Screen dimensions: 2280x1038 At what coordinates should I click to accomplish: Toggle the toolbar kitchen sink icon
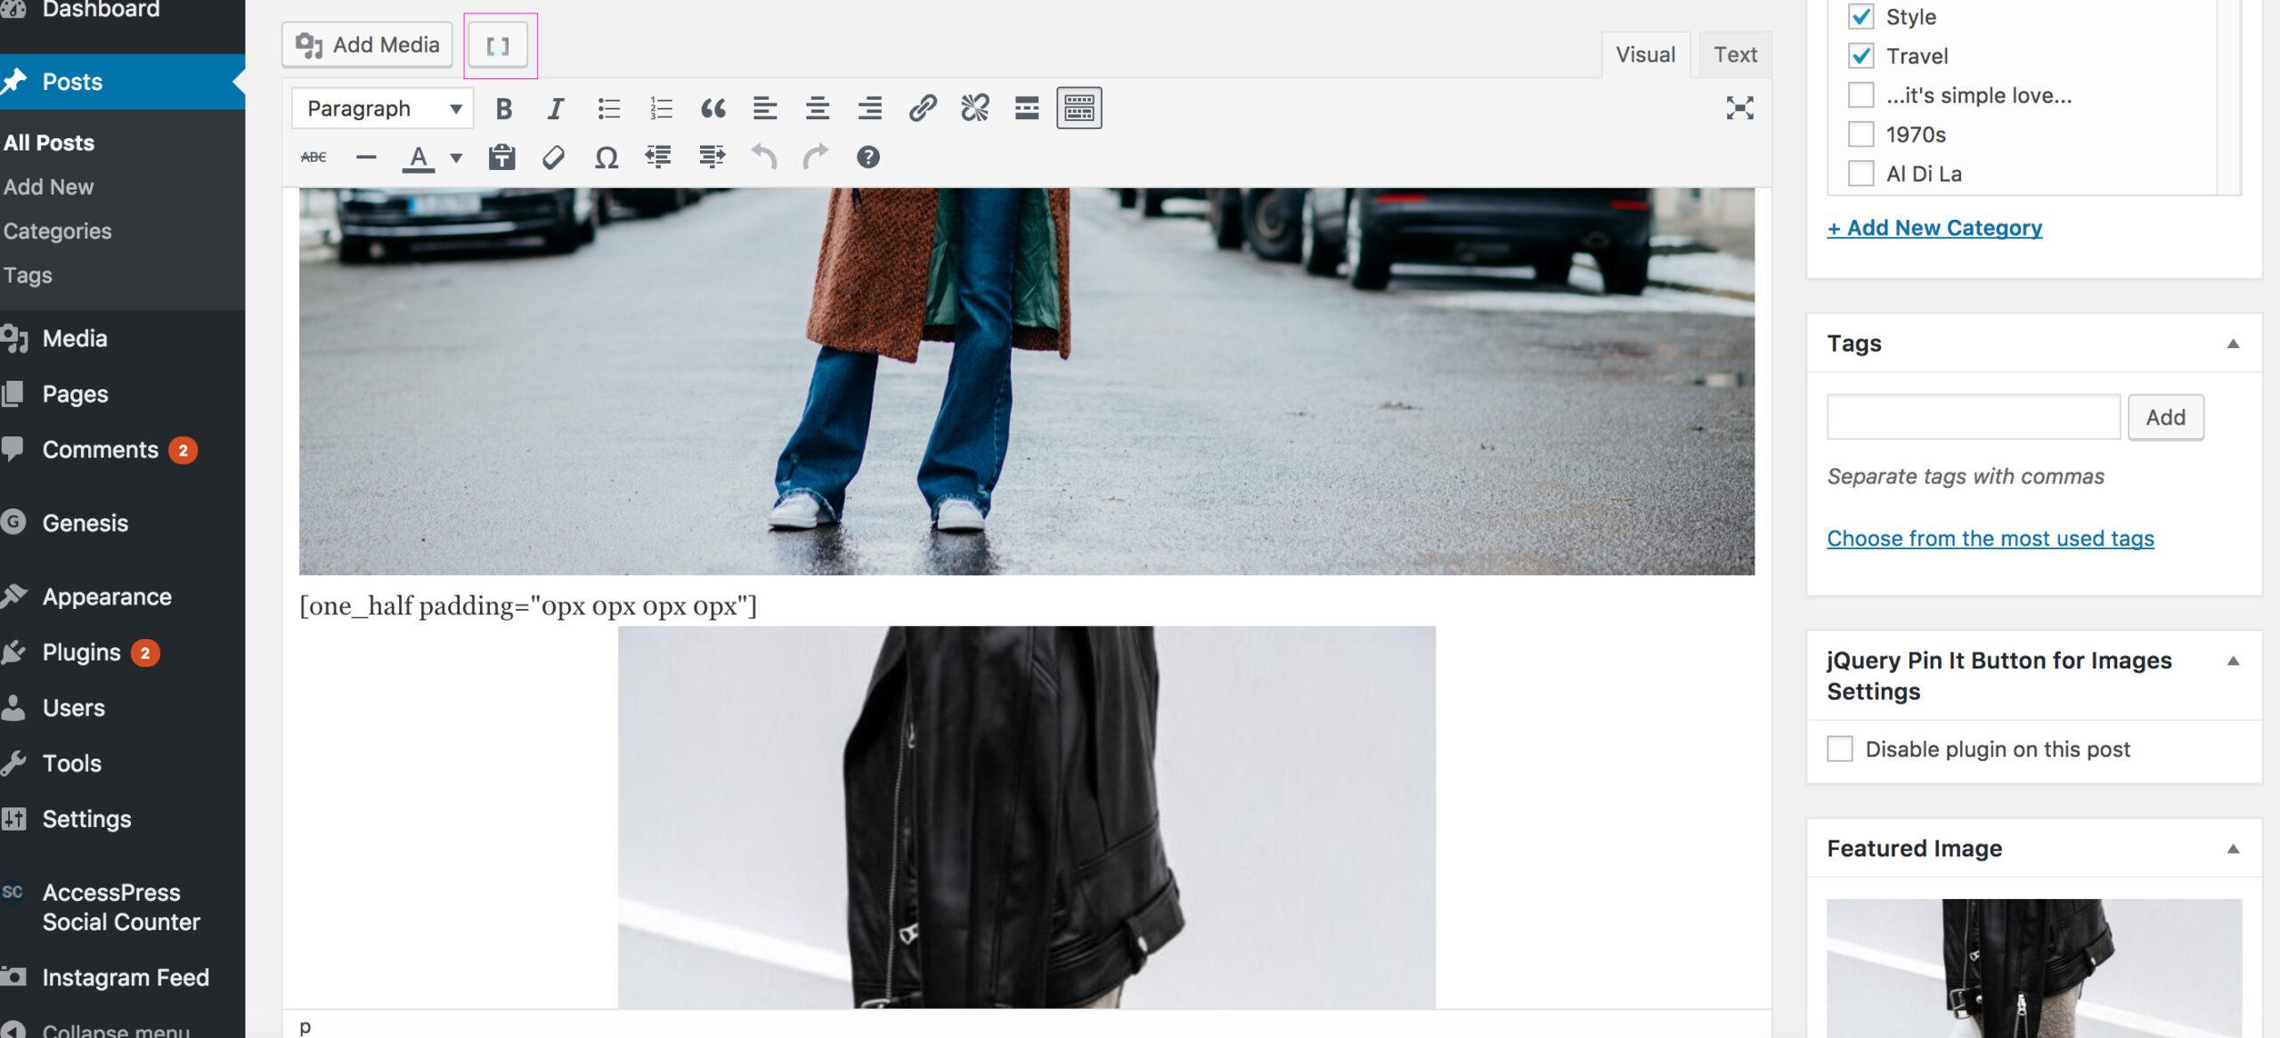point(1079,109)
